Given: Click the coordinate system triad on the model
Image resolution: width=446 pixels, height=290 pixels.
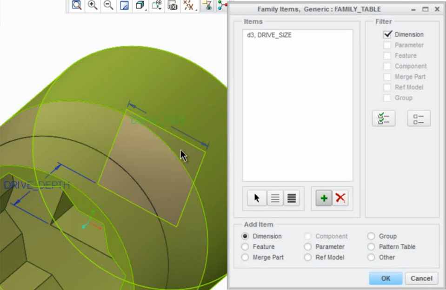Looking at the screenshot, I should click(91, 220).
